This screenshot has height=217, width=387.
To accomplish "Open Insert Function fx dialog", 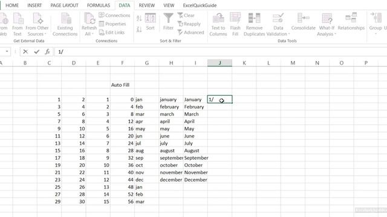I will tap(47, 52).
